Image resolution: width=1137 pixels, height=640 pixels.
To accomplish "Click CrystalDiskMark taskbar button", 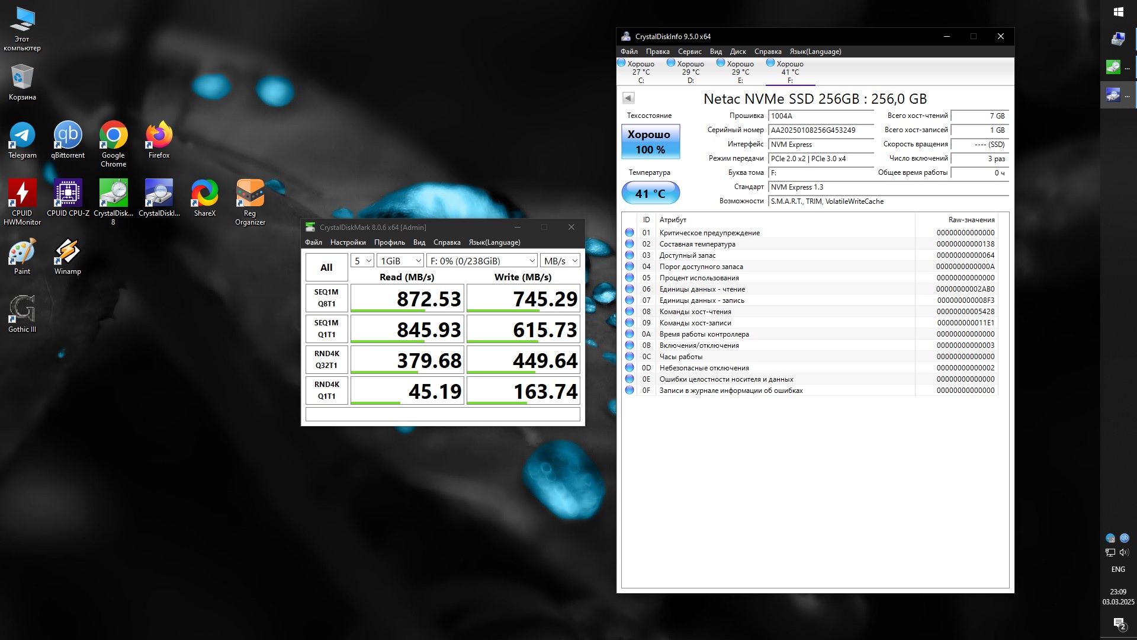I will 1119,68.
